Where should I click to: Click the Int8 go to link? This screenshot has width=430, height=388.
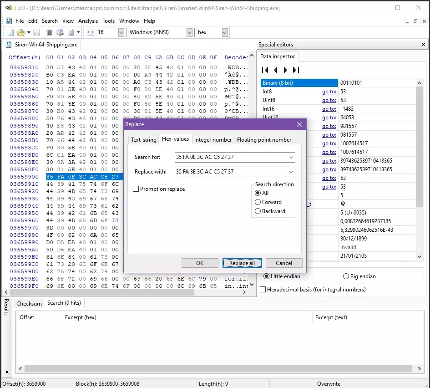click(x=329, y=92)
